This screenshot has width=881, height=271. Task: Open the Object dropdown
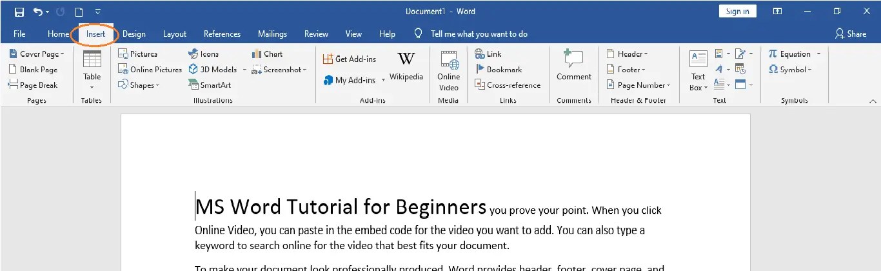point(743,85)
